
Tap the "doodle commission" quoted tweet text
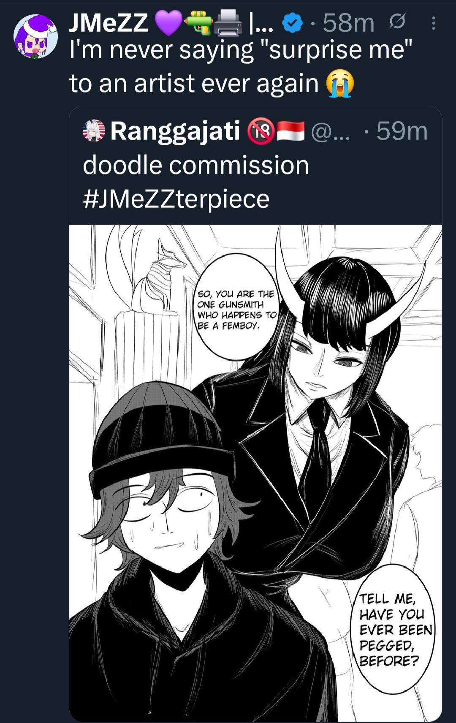pos(195,165)
